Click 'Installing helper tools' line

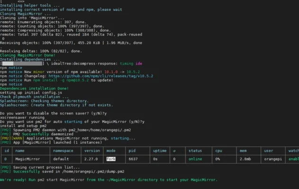tap(30, 5)
